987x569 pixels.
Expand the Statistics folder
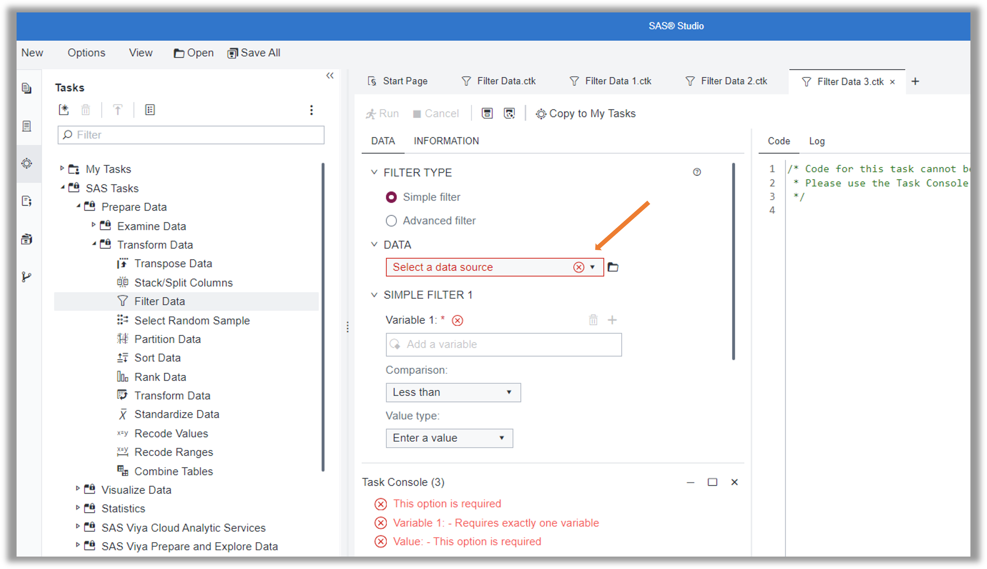pos(78,507)
